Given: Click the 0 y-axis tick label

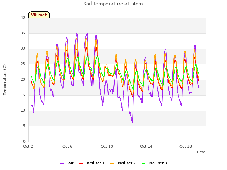Looking at the screenshot, I should [x=24, y=142].
